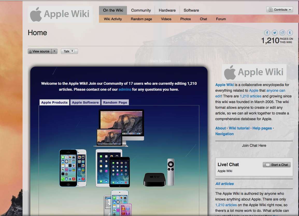Switch to the Random Page tab

coord(115,102)
